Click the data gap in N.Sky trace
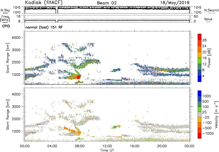Screen dimensions: 219x152 pos(57,10)
